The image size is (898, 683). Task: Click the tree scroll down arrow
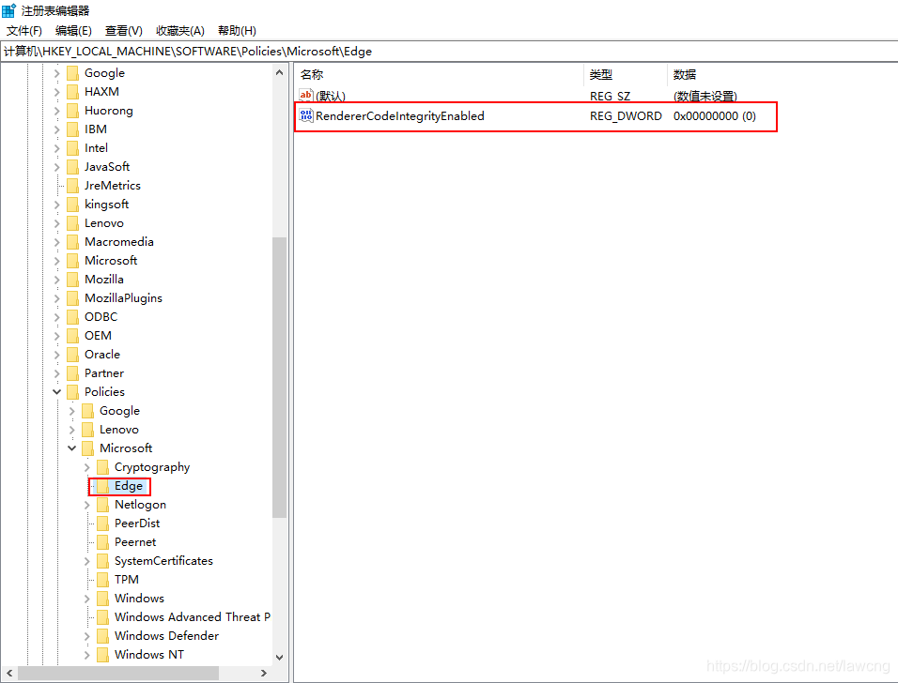click(x=280, y=658)
